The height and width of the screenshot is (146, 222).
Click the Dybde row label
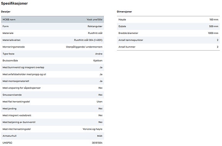pyautogui.click(x=122, y=26)
